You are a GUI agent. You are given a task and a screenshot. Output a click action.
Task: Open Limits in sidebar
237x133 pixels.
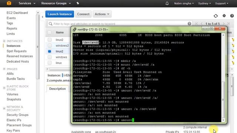pyautogui.click(x=11, y=34)
